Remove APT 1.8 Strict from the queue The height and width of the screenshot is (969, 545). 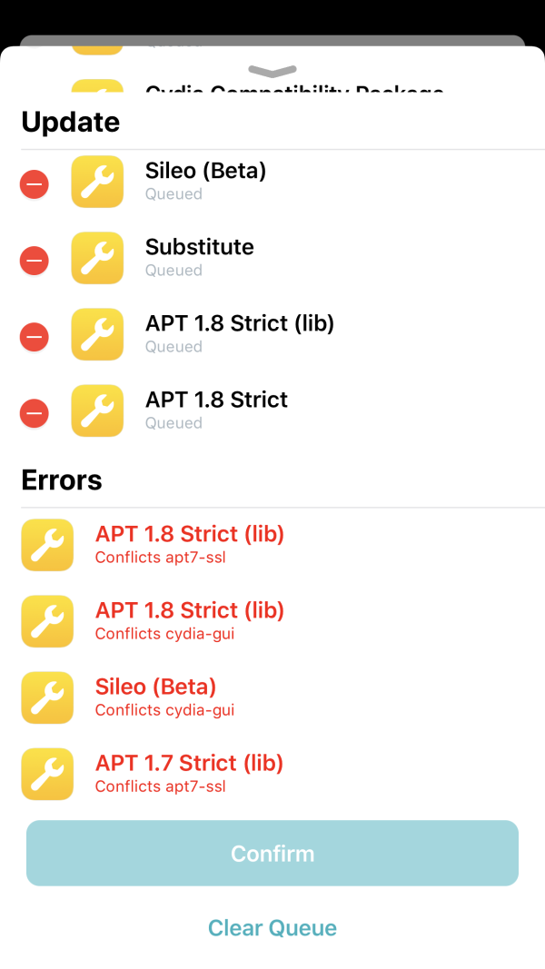click(x=35, y=413)
